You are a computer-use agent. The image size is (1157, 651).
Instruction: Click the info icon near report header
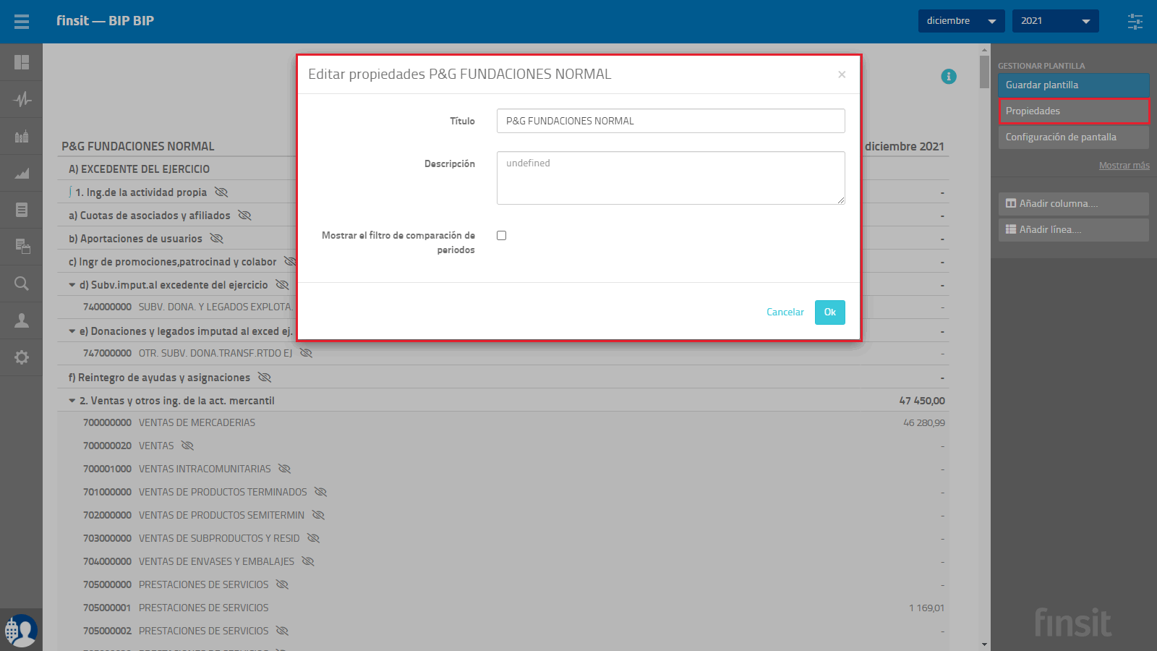point(949,77)
